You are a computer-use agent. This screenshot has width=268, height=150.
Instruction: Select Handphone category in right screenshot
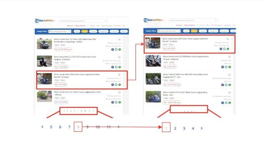pos(213,31)
